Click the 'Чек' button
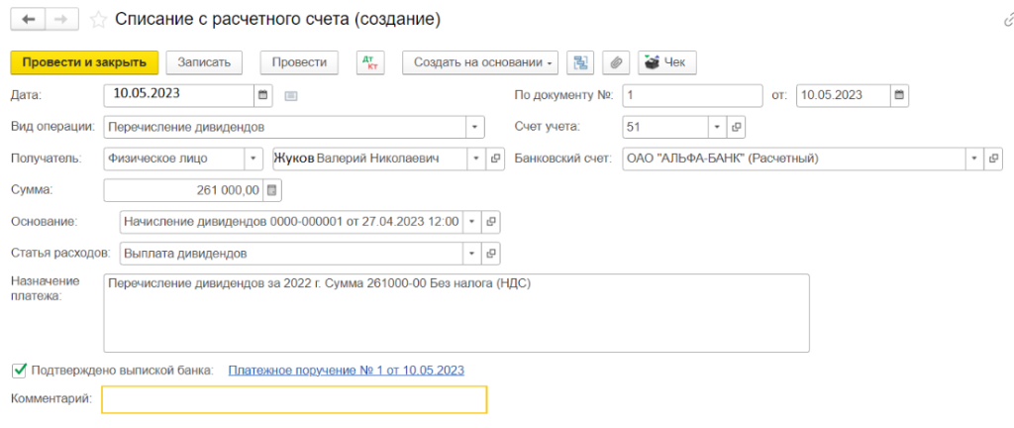1014x428 pixels. point(665,62)
